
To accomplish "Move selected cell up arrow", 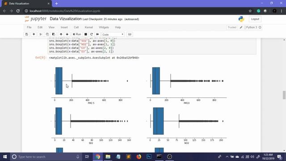I will tap(61, 34).
